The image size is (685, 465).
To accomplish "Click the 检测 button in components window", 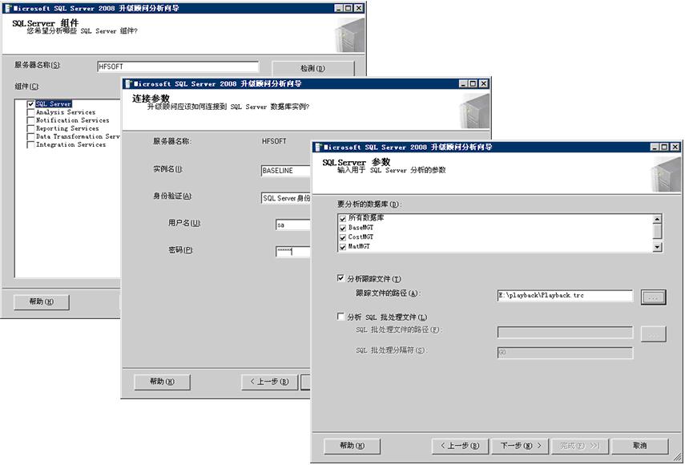I will [x=312, y=68].
